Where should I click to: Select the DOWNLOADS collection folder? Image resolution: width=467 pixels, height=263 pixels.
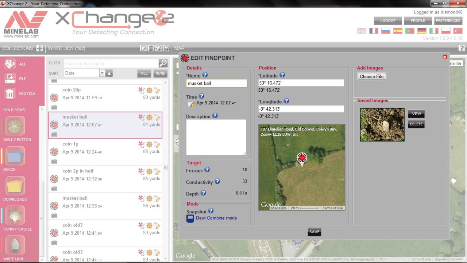(15, 186)
